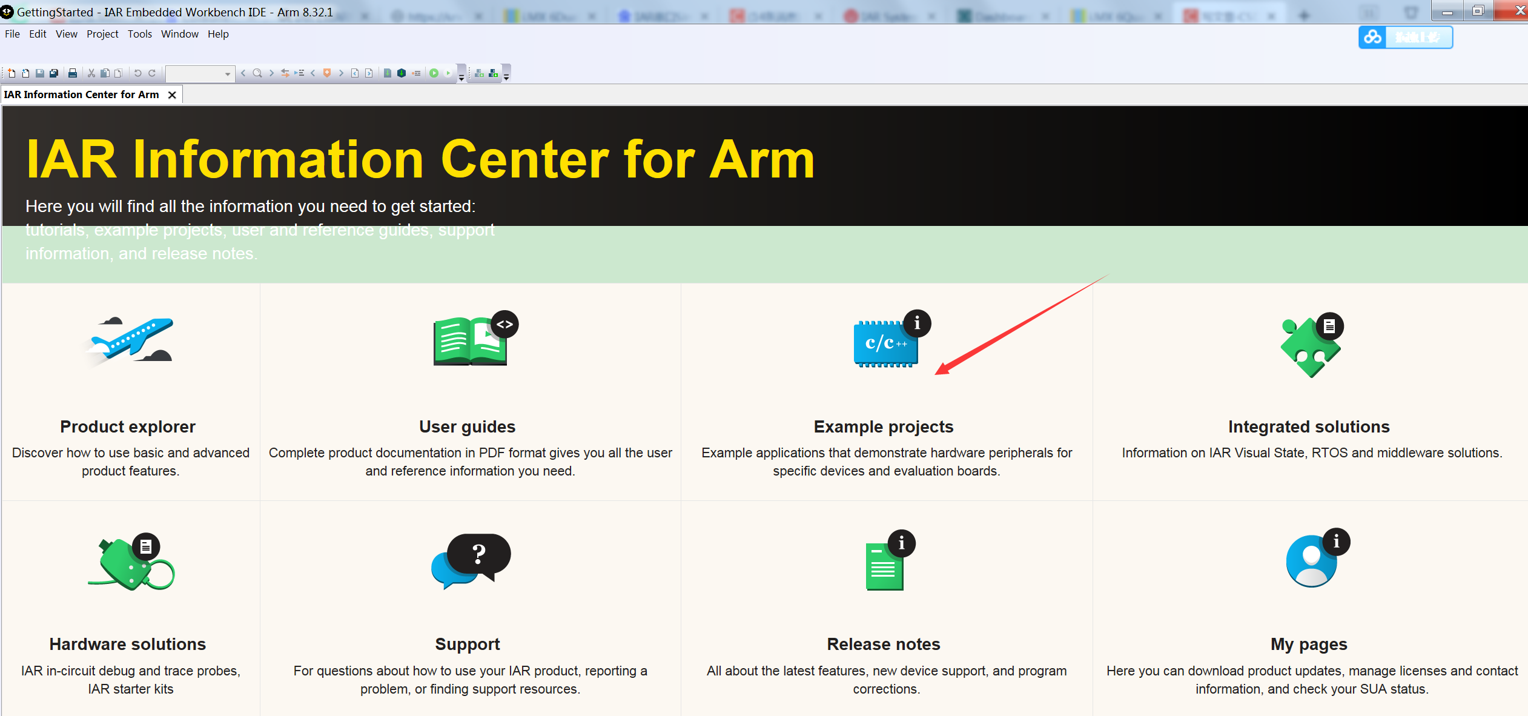Click the Find magnifier toolbar icon
The height and width of the screenshot is (716, 1528).
tap(257, 73)
